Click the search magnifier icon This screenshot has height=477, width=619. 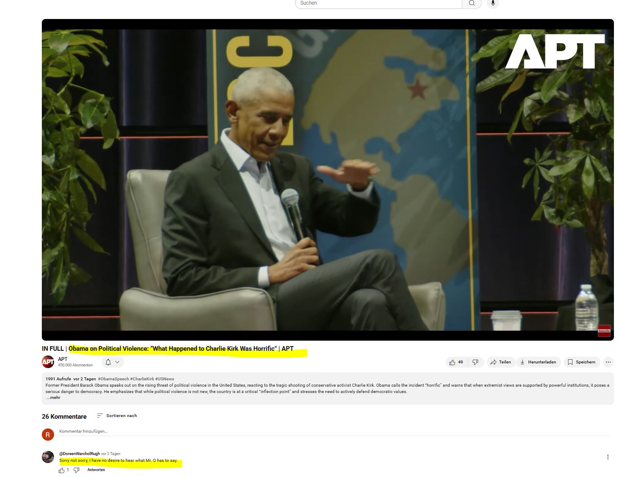point(472,3)
